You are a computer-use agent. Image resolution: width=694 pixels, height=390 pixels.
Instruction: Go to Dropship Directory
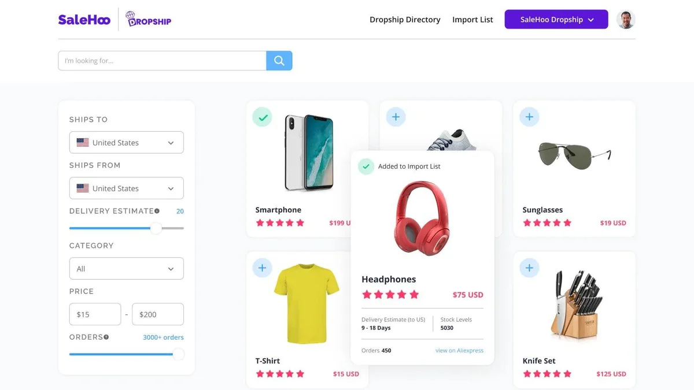point(405,20)
